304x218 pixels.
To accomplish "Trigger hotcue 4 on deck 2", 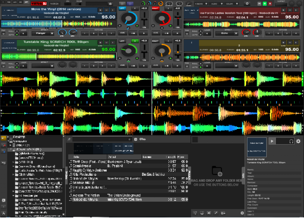I will pyautogui.click(x=296, y=33).
